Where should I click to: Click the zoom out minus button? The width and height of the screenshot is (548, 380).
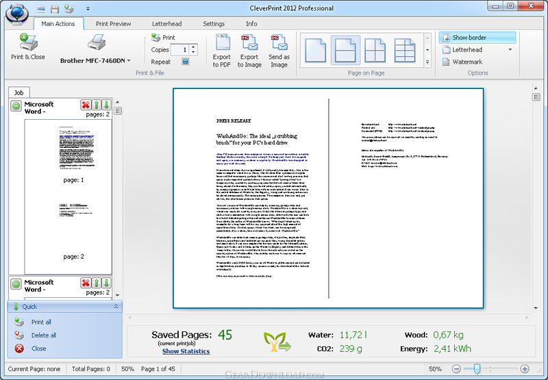(x=456, y=369)
